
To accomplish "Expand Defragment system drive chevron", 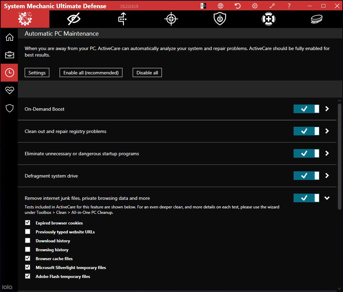I will tap(327, 176).
